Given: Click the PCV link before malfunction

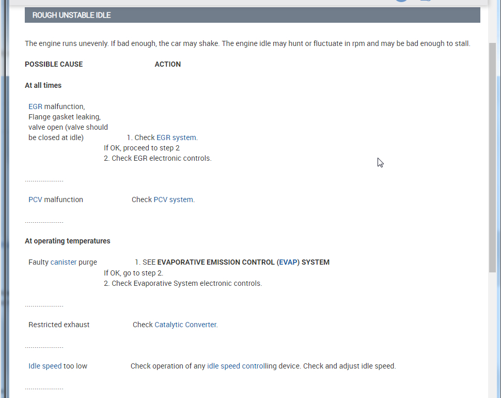Looking at the screenshot, I should click(x=35, y=200).
